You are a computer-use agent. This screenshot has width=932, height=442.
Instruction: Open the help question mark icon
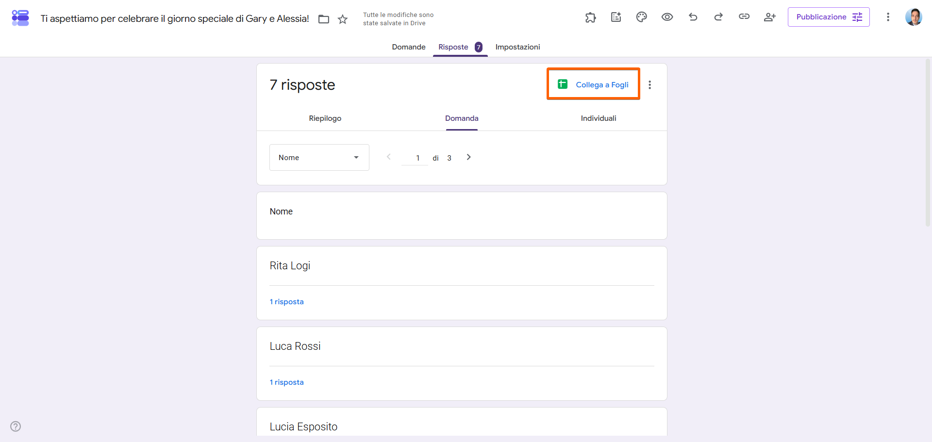coord(16,426)
